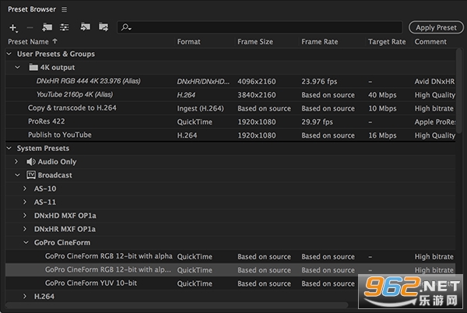Click the 3840x2160 frame size cell
Viewport: 467px width, 313px height.
(x=256, y=95)
